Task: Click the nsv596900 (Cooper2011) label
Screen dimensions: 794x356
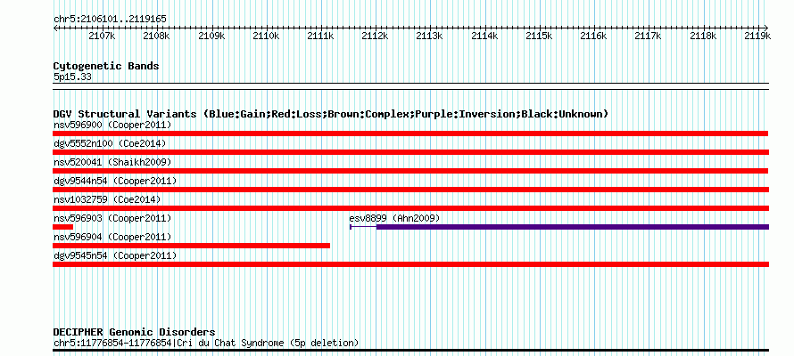Action: click(112, 125)
